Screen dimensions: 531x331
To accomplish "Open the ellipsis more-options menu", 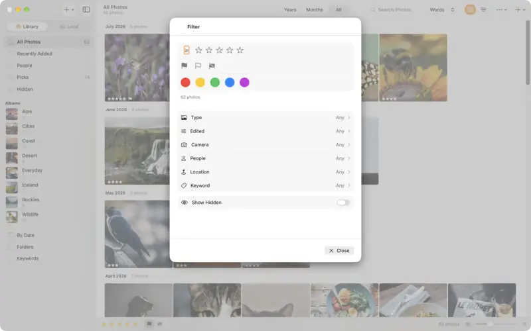I will tap(502, 10).
